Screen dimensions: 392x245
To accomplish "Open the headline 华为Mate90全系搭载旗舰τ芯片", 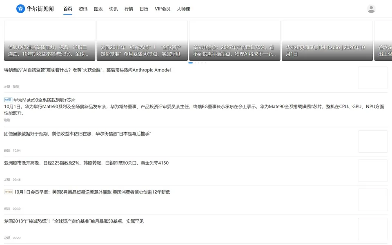I will click(x=44, y=100).
